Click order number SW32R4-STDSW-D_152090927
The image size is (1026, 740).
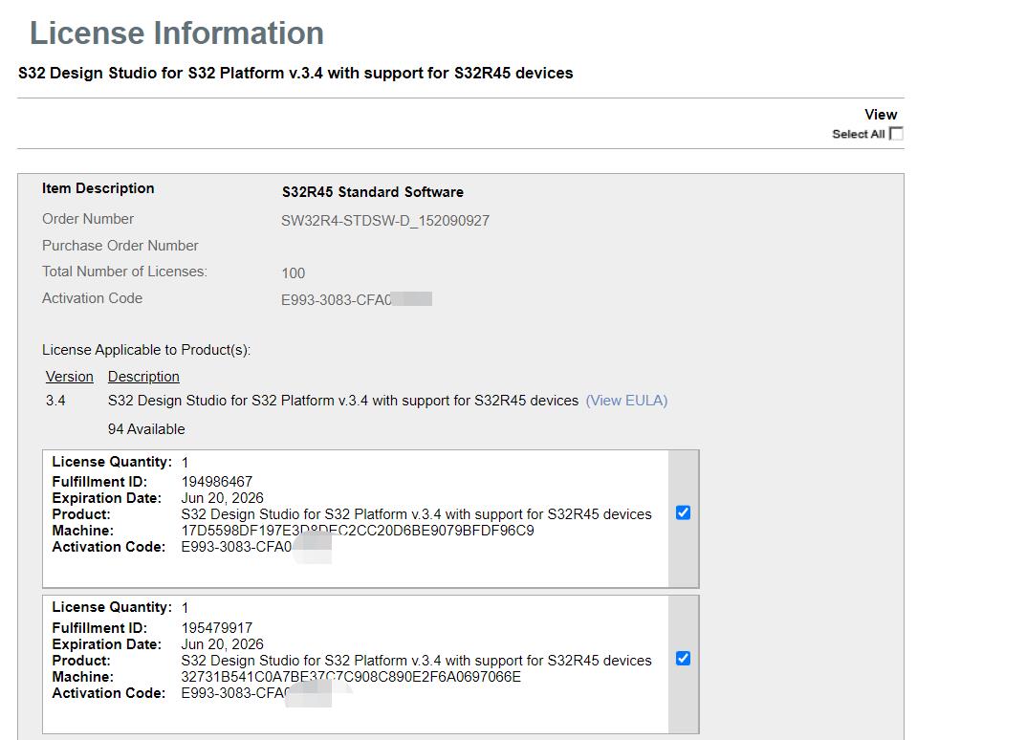[x=385, y=221]
